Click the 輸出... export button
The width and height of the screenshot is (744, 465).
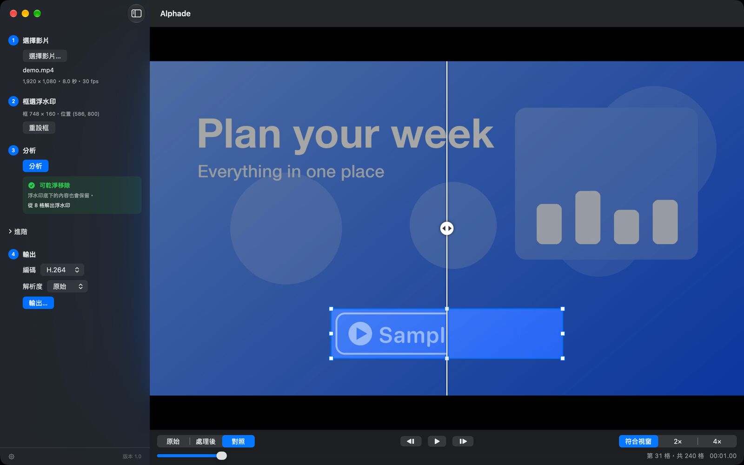38,303
